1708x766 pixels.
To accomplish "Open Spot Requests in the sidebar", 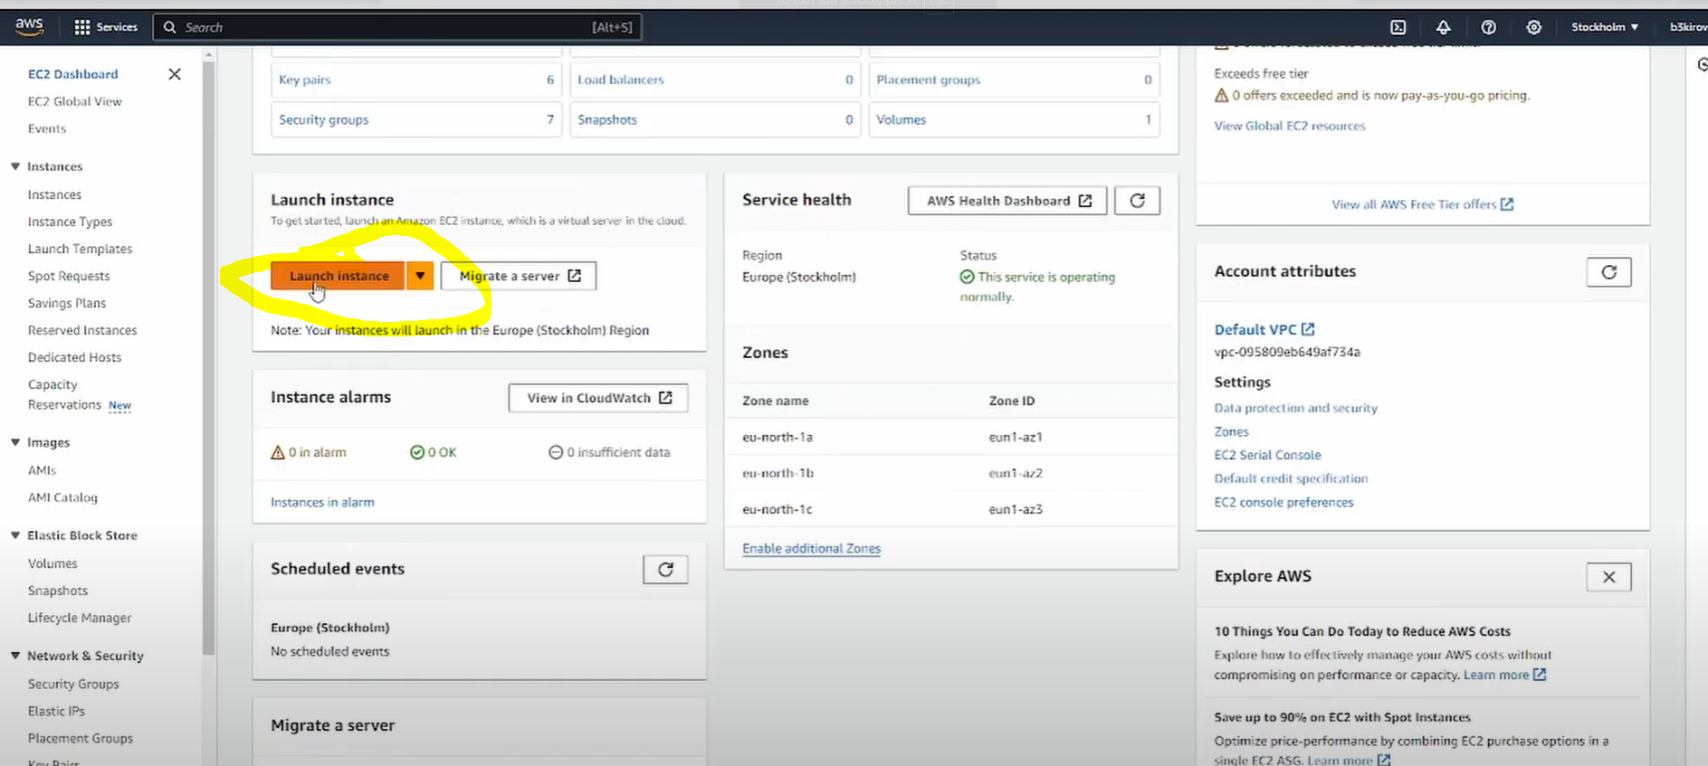I will tap(69, 276).
